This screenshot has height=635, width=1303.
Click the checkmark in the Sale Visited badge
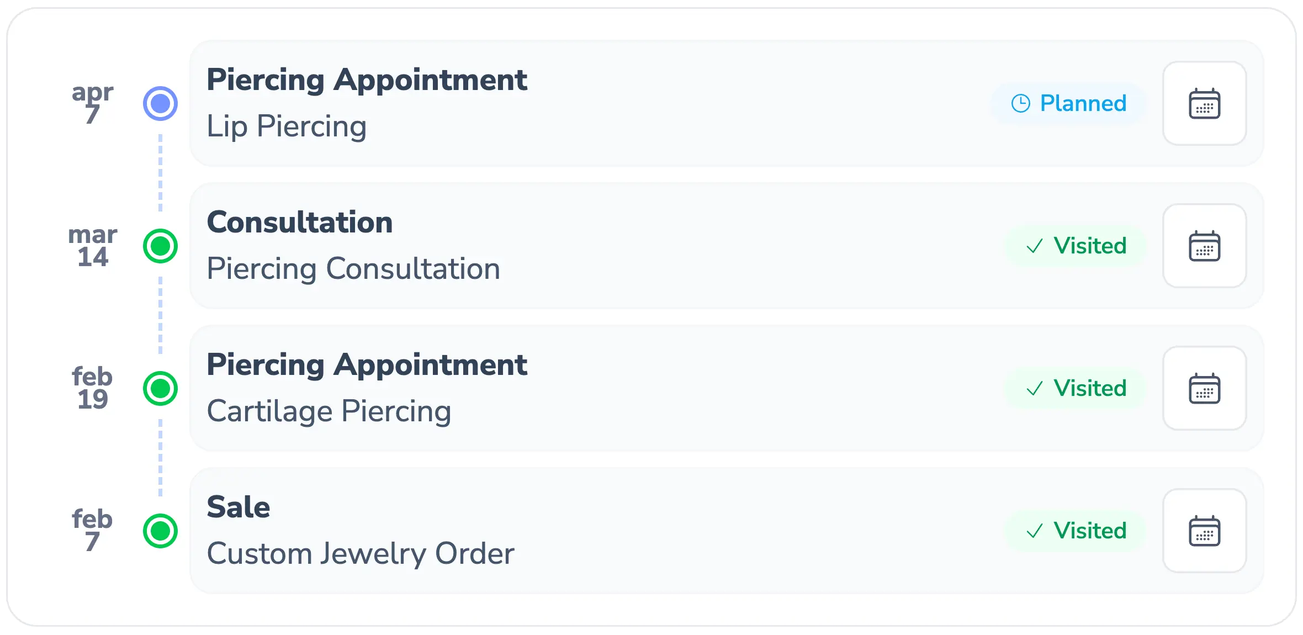point(1035,531)
